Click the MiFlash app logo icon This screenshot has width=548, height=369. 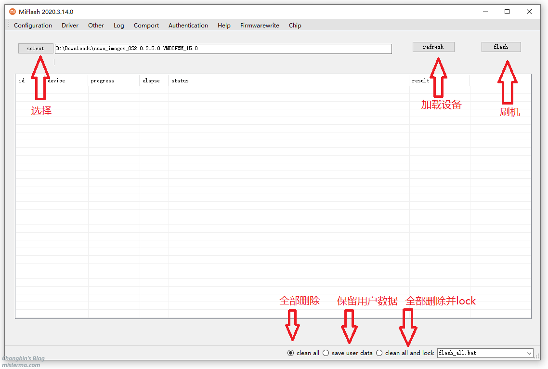pyautogui.click(x=13, y=12)
